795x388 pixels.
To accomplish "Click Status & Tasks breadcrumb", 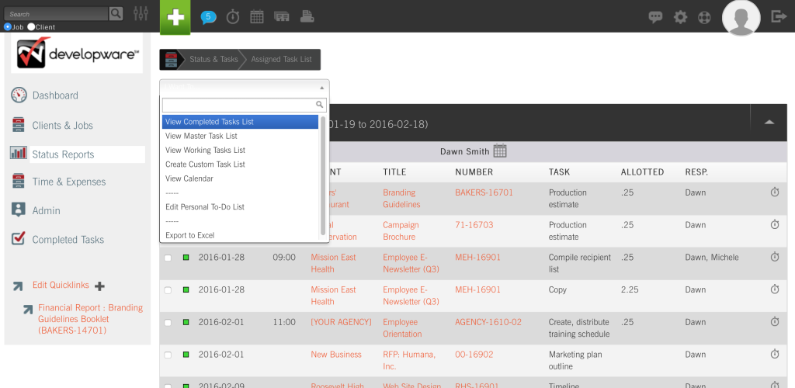I will [214, 59].
